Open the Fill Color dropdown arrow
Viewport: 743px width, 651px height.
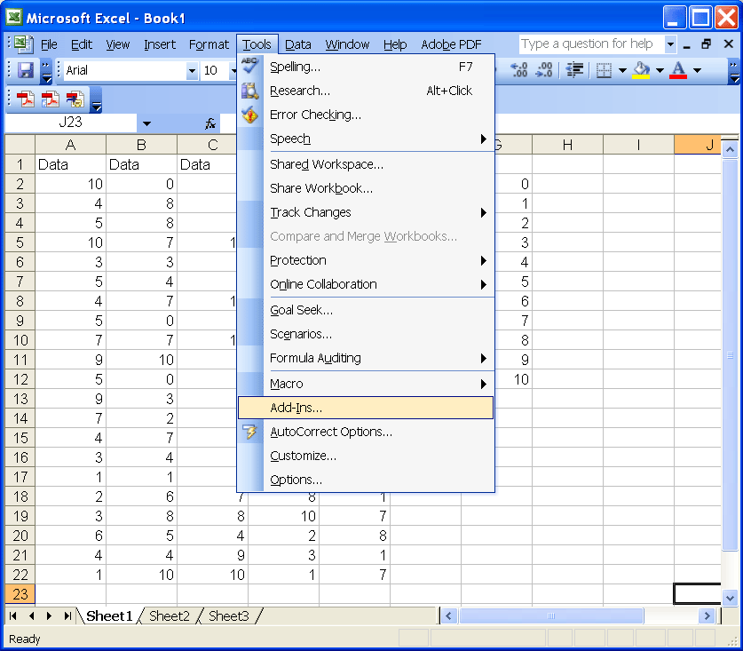tap(660, 71)
